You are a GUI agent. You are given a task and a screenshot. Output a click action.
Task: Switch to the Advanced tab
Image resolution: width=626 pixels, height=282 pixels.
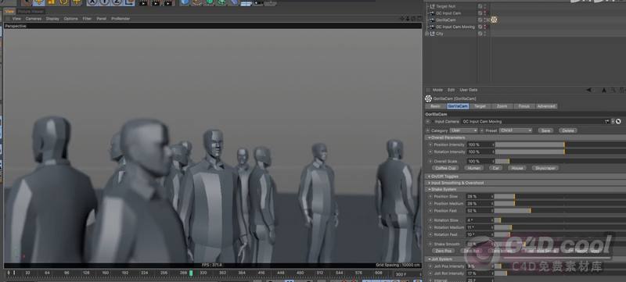tap(546, 106)
